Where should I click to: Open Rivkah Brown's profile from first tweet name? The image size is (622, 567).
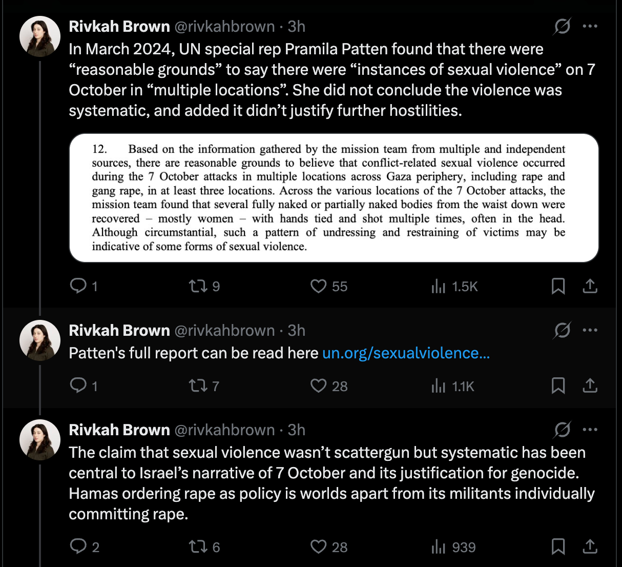tap(119, 26)
